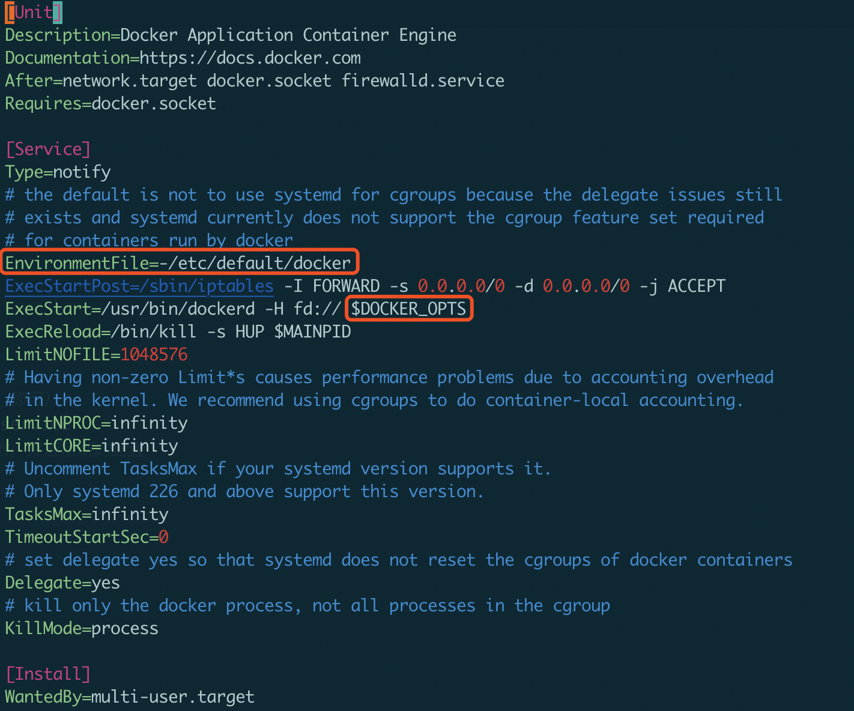Image resolution: width=854 pixels, height=711 pixels.
Task: Click the [Unit] section header
Action: (x=34, y=13)
